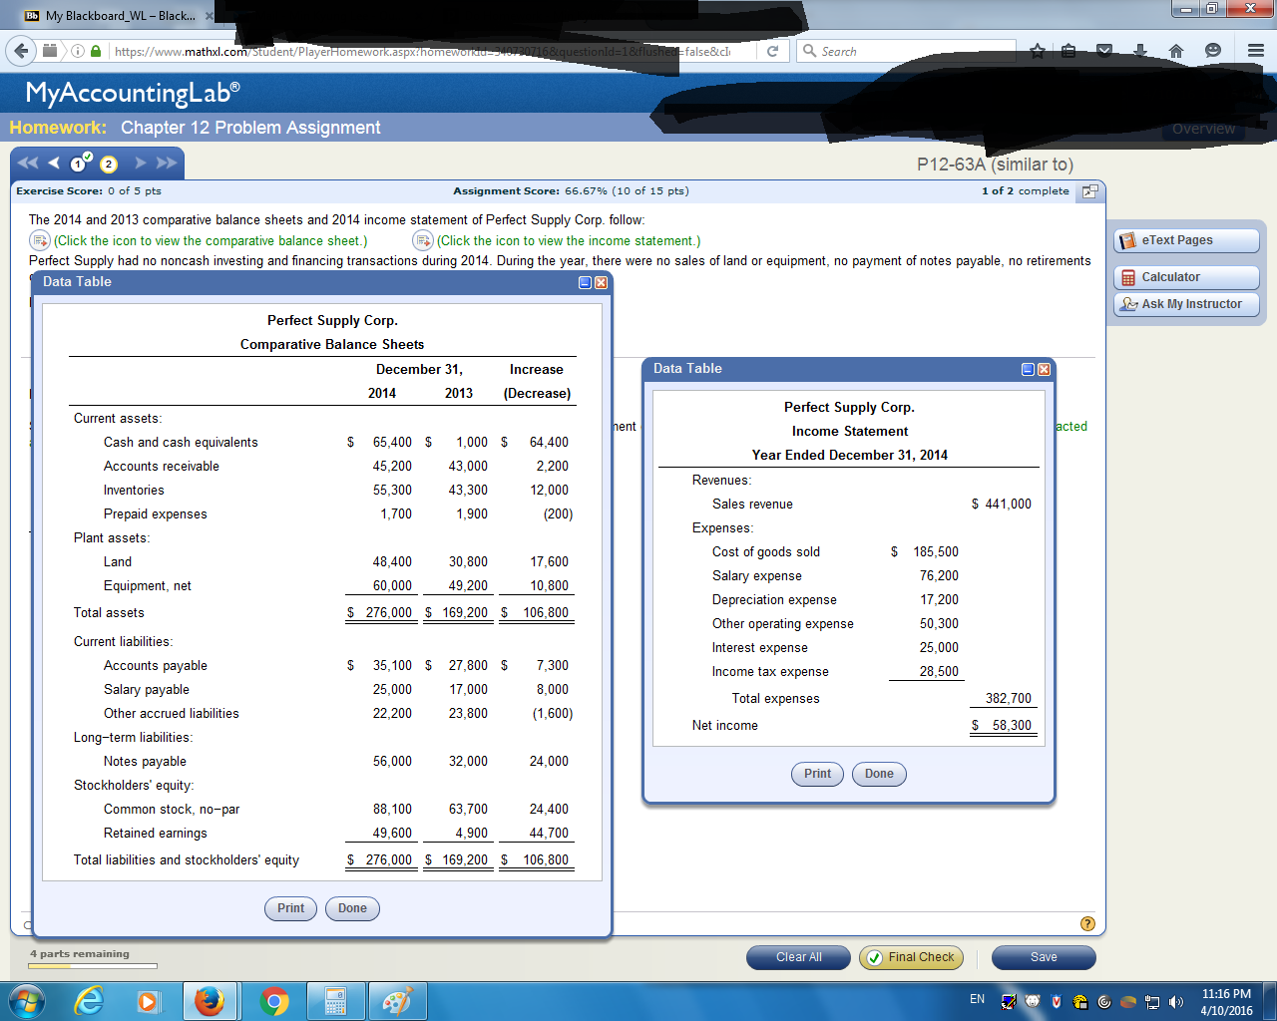1277x1021 pixels.
Task: Click the Cash and cash equivalents row label
Action: point(181,443)
